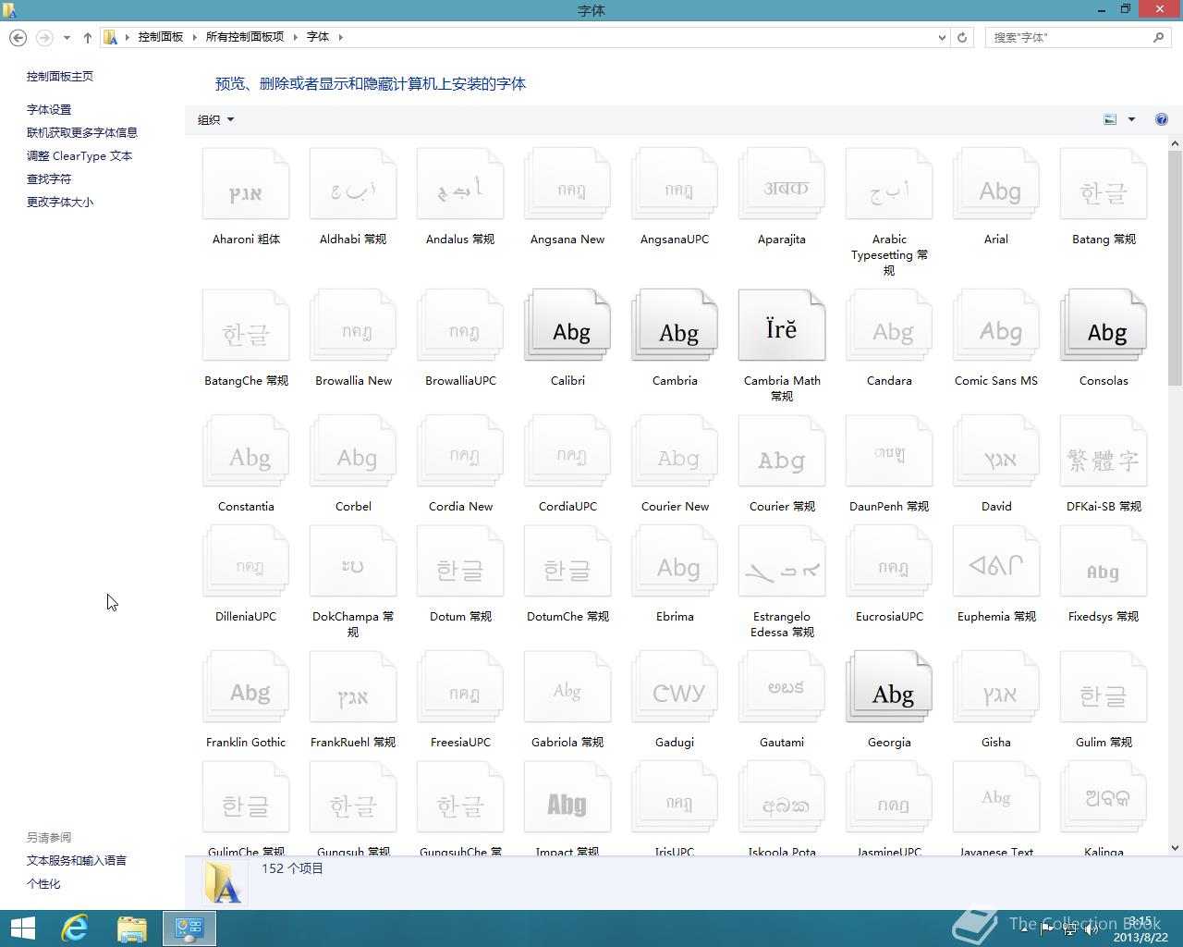The height and width of the screenshot is (947, 1183).
Task: Open the 组织 dropdown menu
Action: click(x=215, y=119)
